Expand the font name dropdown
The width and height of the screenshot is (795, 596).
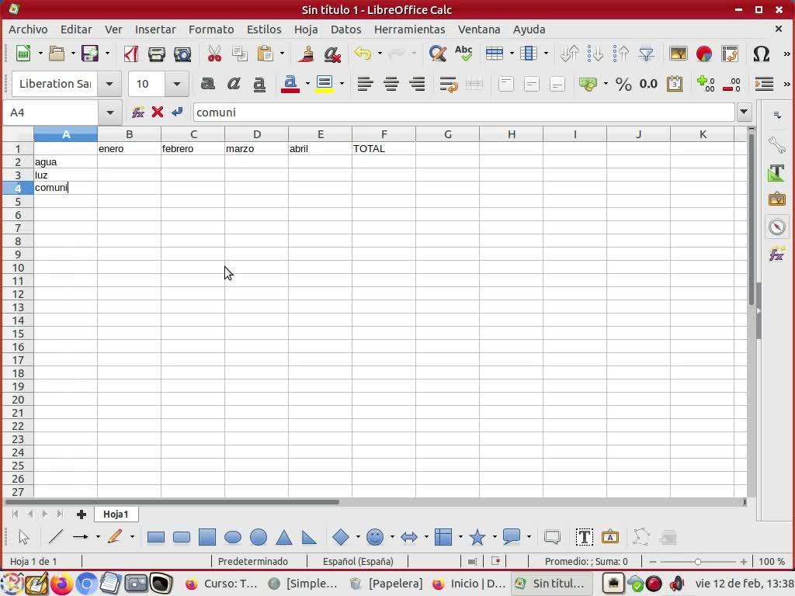click(x=109, y=84)
